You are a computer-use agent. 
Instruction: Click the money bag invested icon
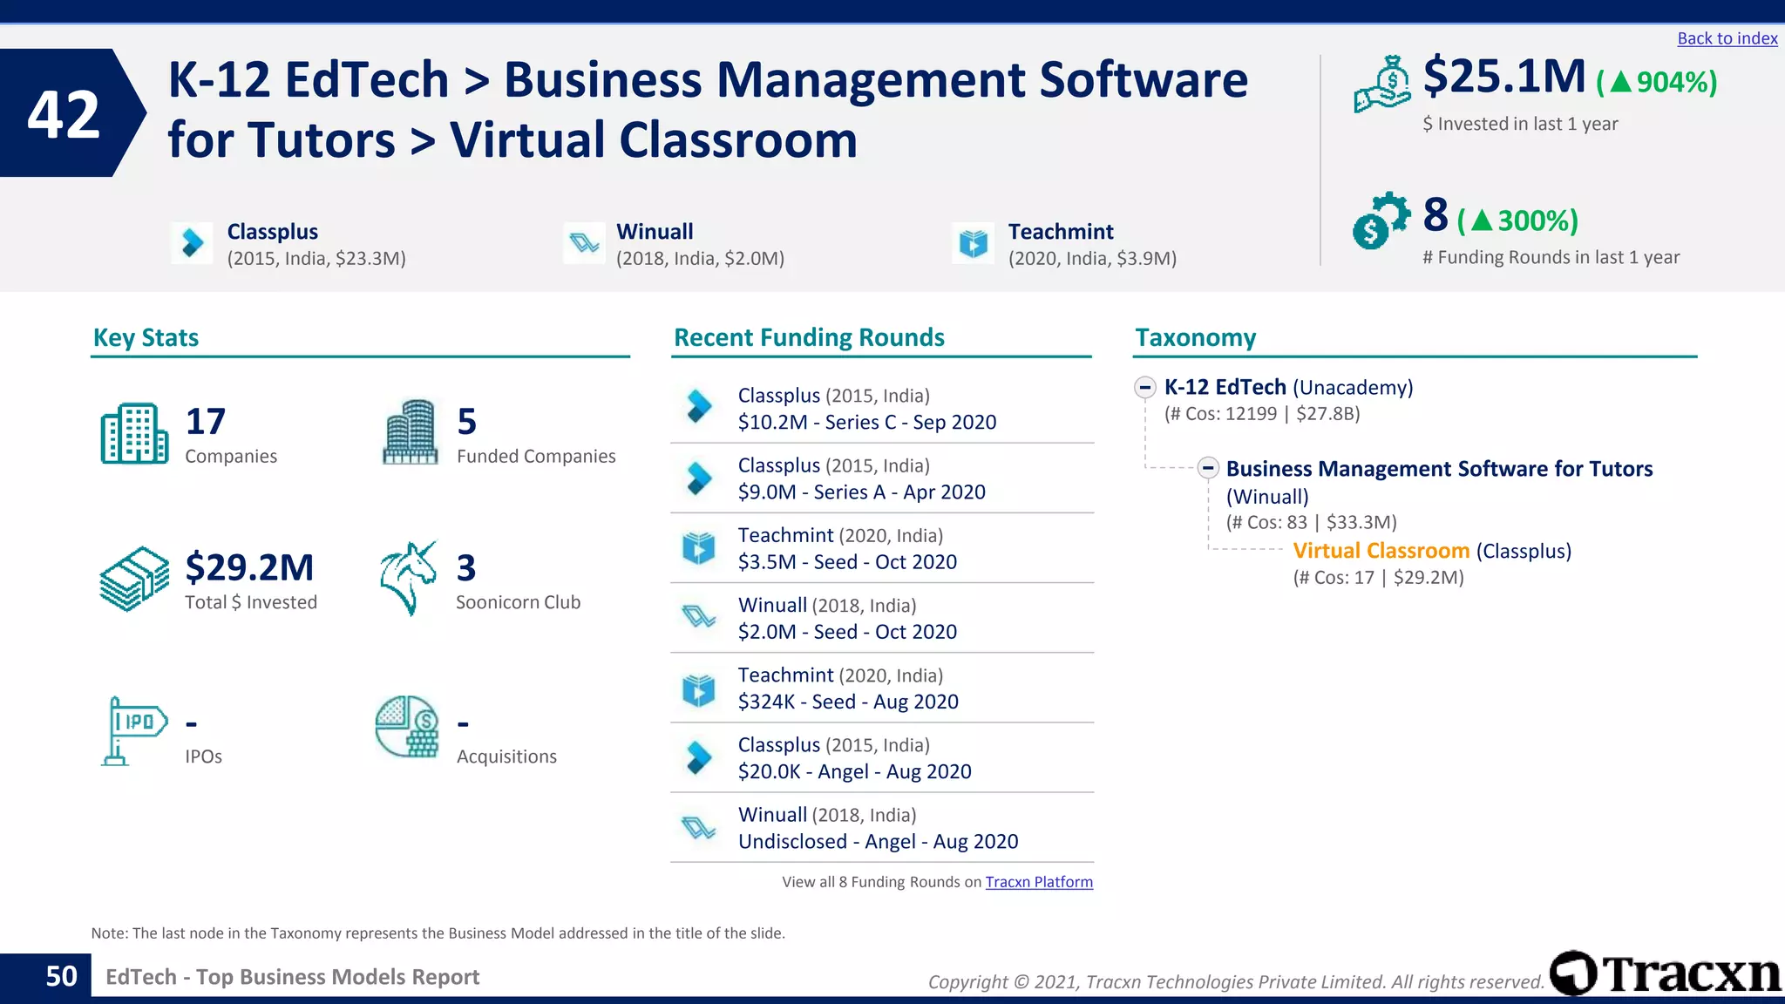[1381, 85]
